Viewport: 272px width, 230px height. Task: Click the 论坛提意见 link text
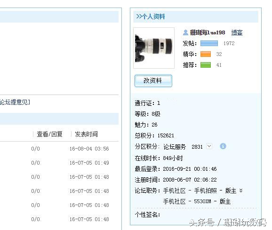pos(15,102)
